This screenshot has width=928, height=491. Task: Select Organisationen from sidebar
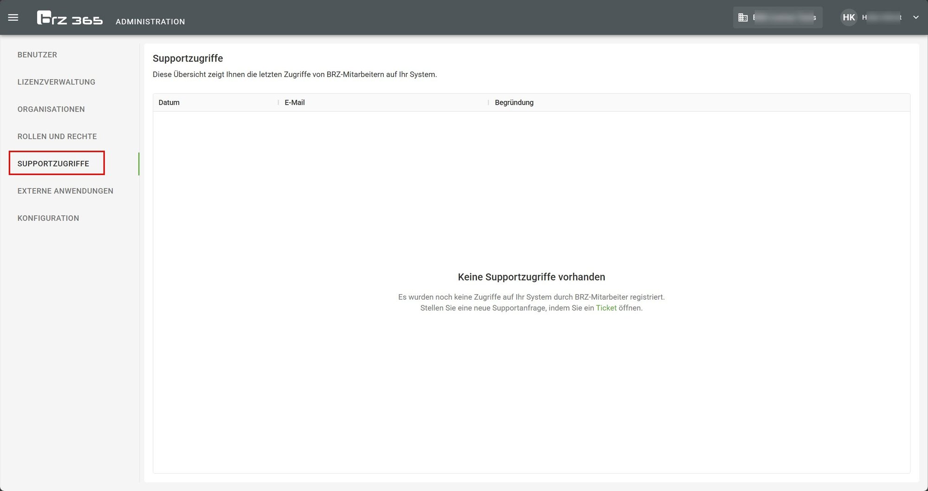(51, 109)
